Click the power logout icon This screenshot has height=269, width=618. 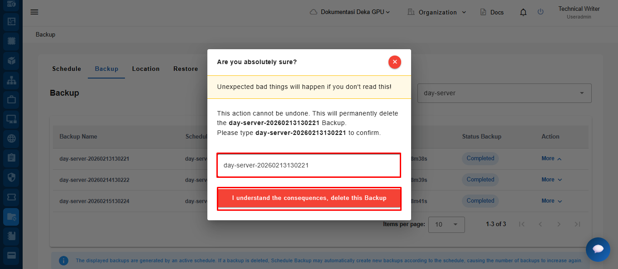541,12
